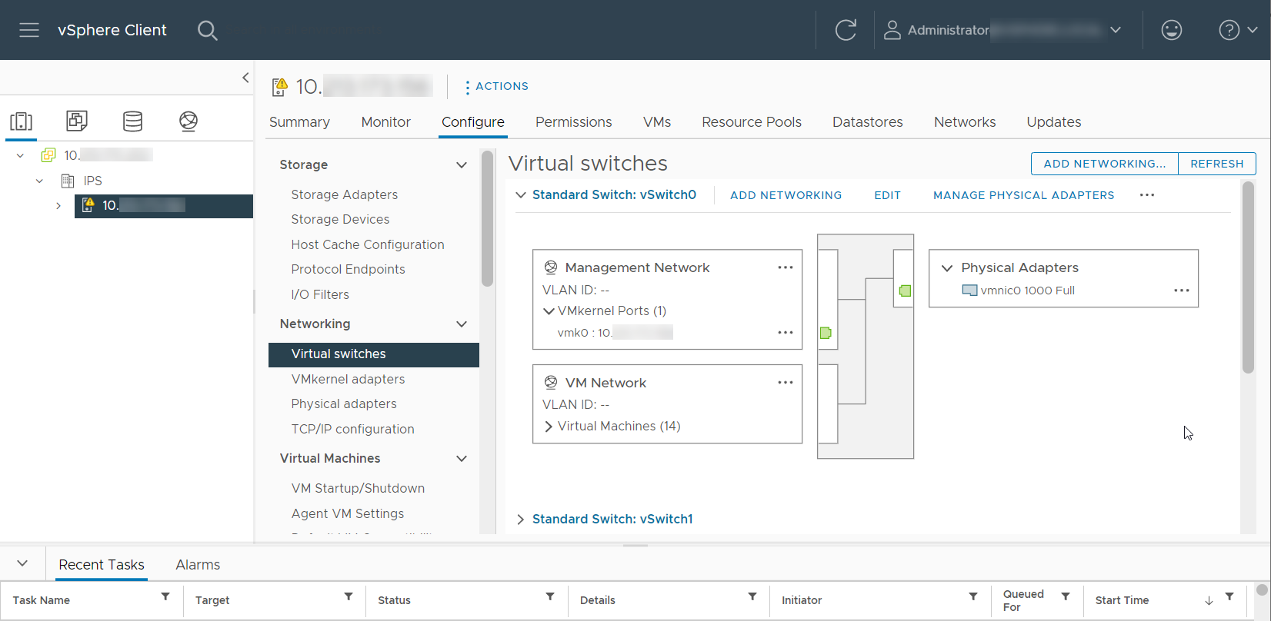
Task: Switch to the Alarms tab
Action: [x=198, y=565]
